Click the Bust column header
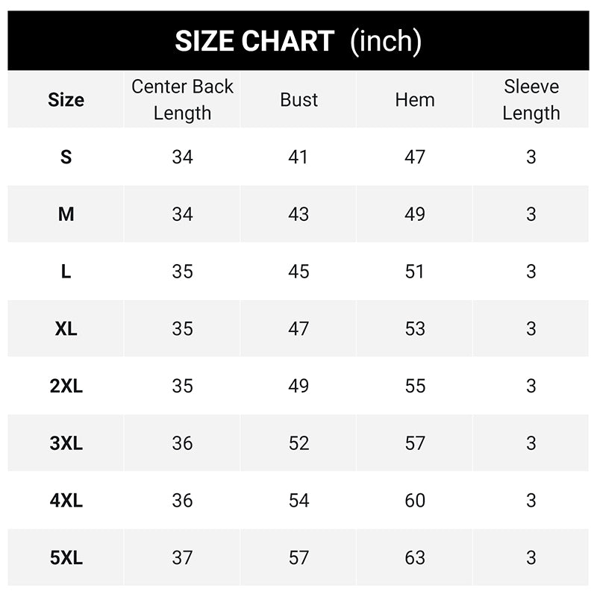Image resolution: width=597 pixels, height=597 pixels. pos(298,100)
